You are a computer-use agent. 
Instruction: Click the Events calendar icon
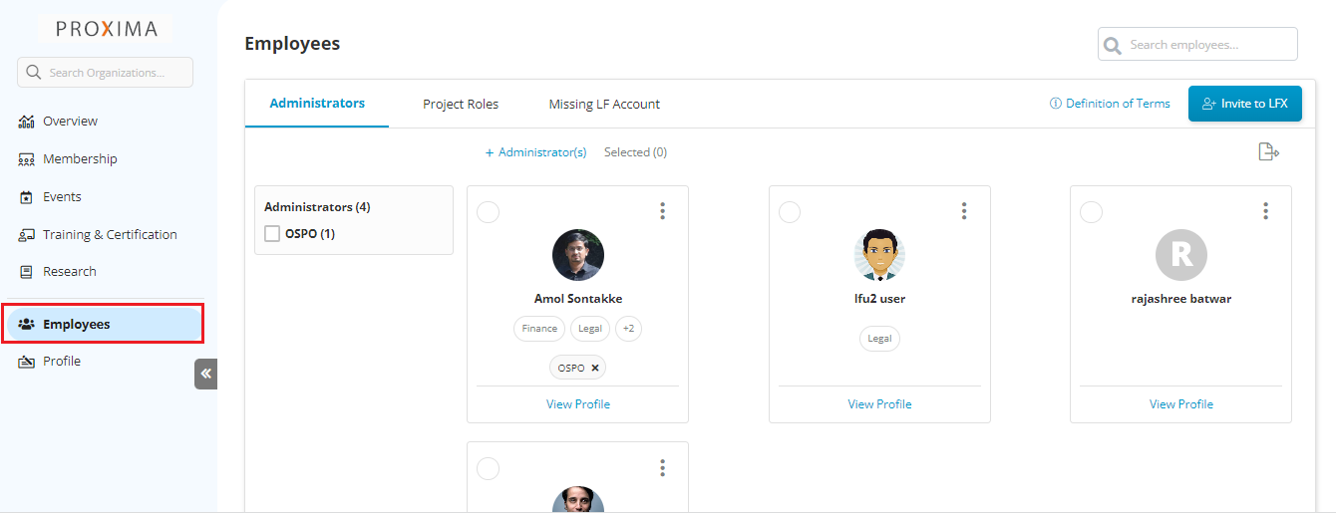[x=27, y=197]
